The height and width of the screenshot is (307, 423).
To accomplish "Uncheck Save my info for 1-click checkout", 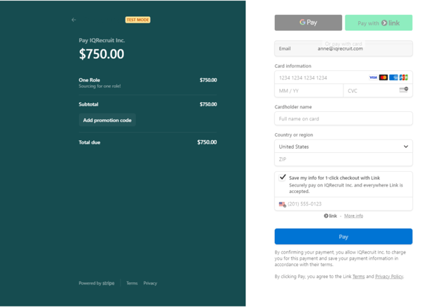I will (283, 177).
